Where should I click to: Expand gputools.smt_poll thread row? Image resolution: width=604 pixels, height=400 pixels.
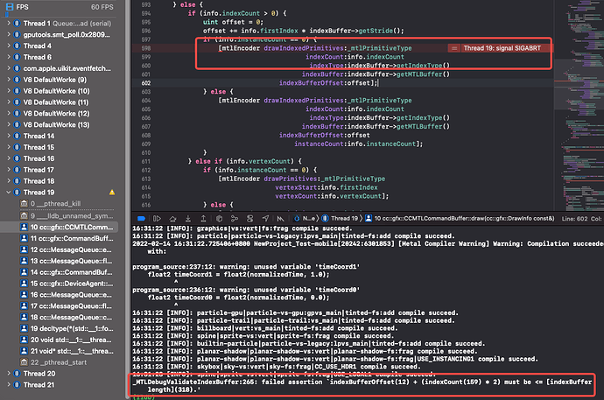pyautogui.click(x=9, y=35)
